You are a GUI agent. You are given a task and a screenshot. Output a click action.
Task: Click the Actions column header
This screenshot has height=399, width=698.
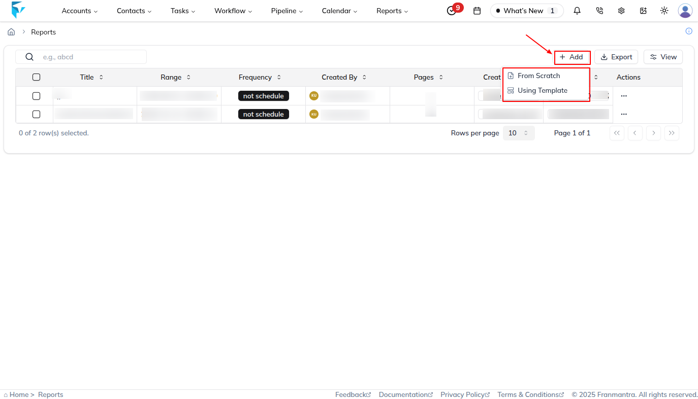click(x=628, y=77)
